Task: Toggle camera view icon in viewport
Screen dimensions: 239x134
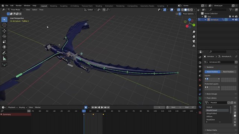Action: (x=194, y=41)
